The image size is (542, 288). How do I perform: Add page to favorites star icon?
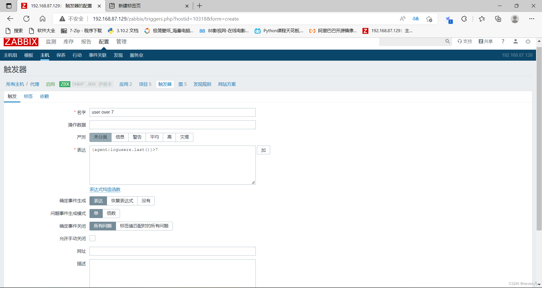tap(429, 19)
